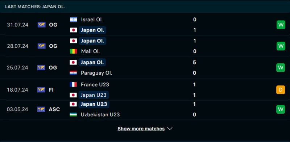Open the Paraguay Ol. team name

pyautogui.click(x=96, y=73)
